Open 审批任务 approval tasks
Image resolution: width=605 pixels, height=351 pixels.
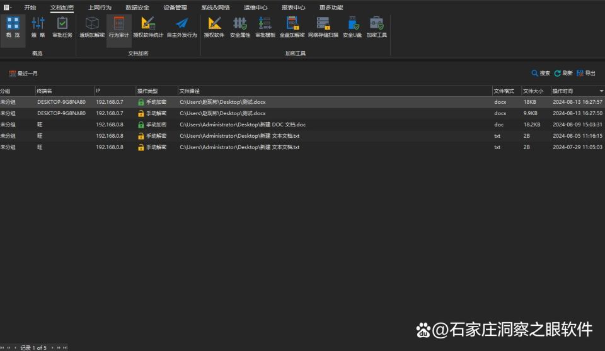pyautogui.click(x=62, y=27)
